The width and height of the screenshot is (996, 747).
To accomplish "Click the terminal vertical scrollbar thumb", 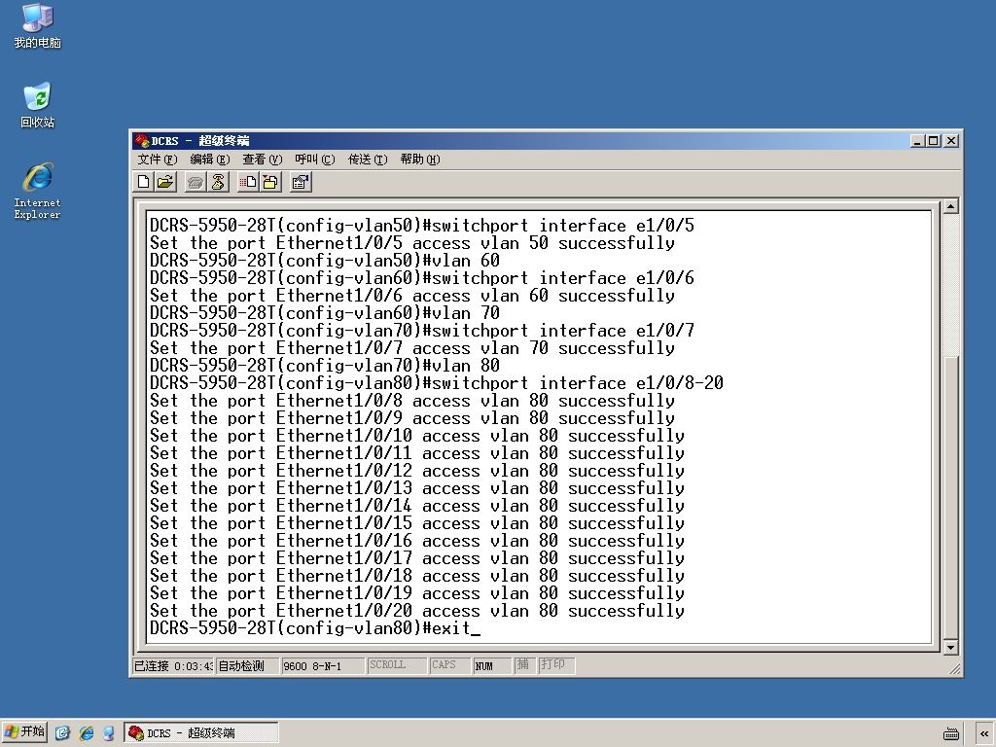I will click(950, 497).
